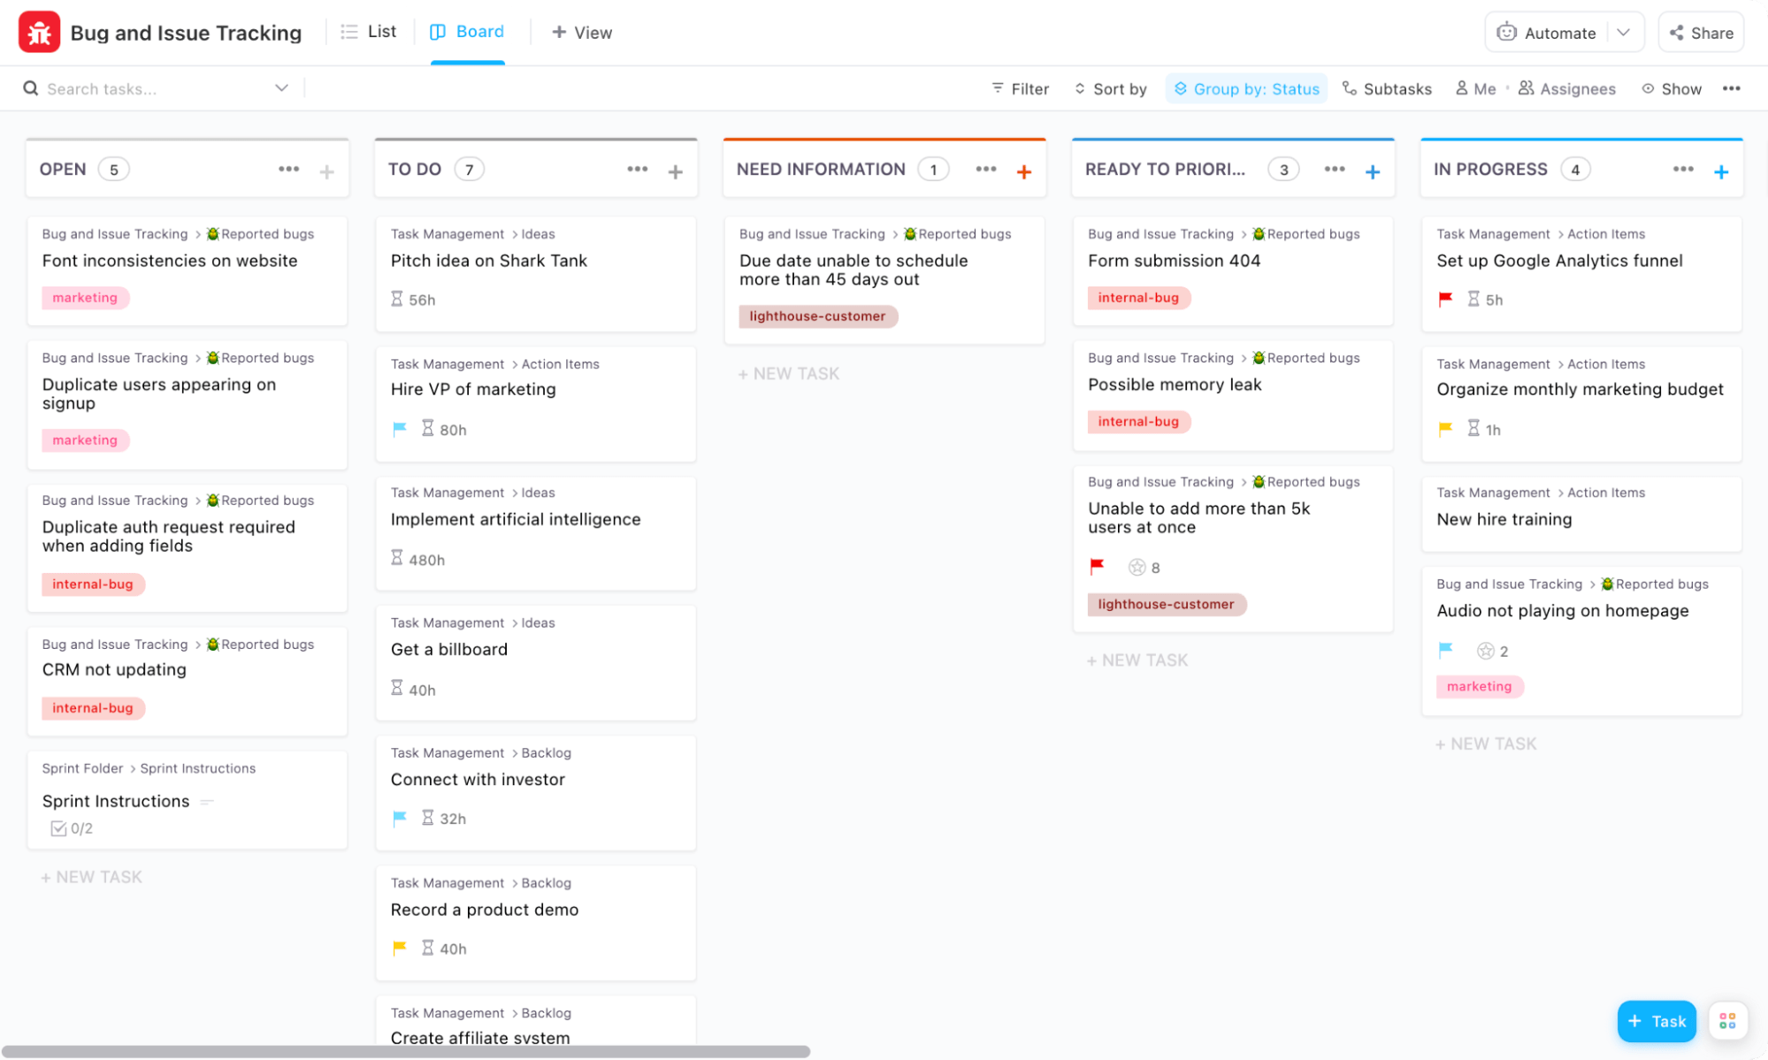The width and height of the screenshot is (1768, 1060).
Task: Click the blue plus New Task button
Action: pos(1657,1019)
